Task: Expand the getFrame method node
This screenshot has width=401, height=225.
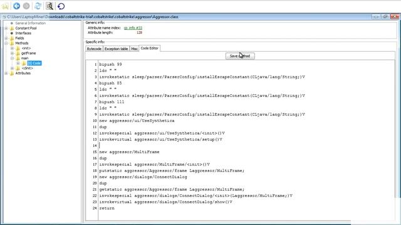Action: click(x=12, y=53)
